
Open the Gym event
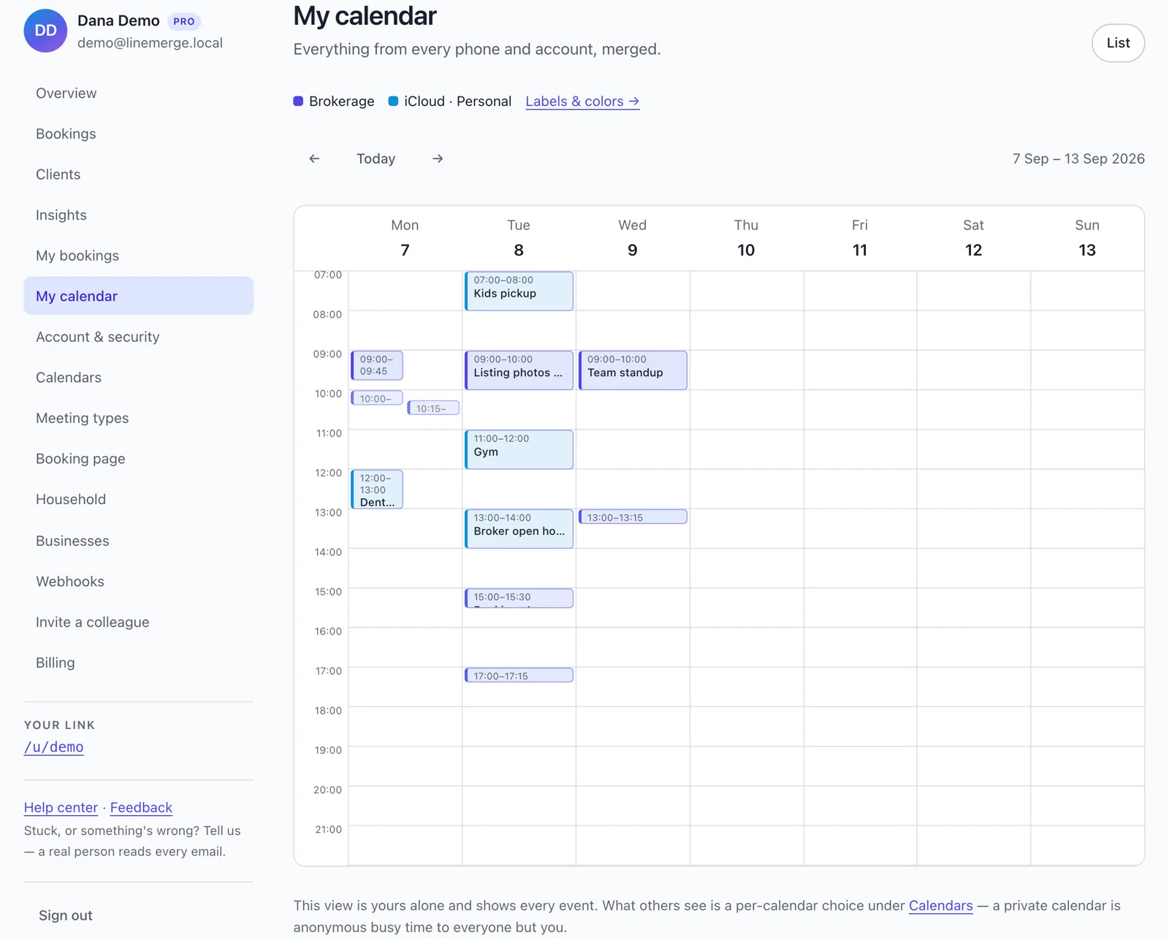pos(519,449)
